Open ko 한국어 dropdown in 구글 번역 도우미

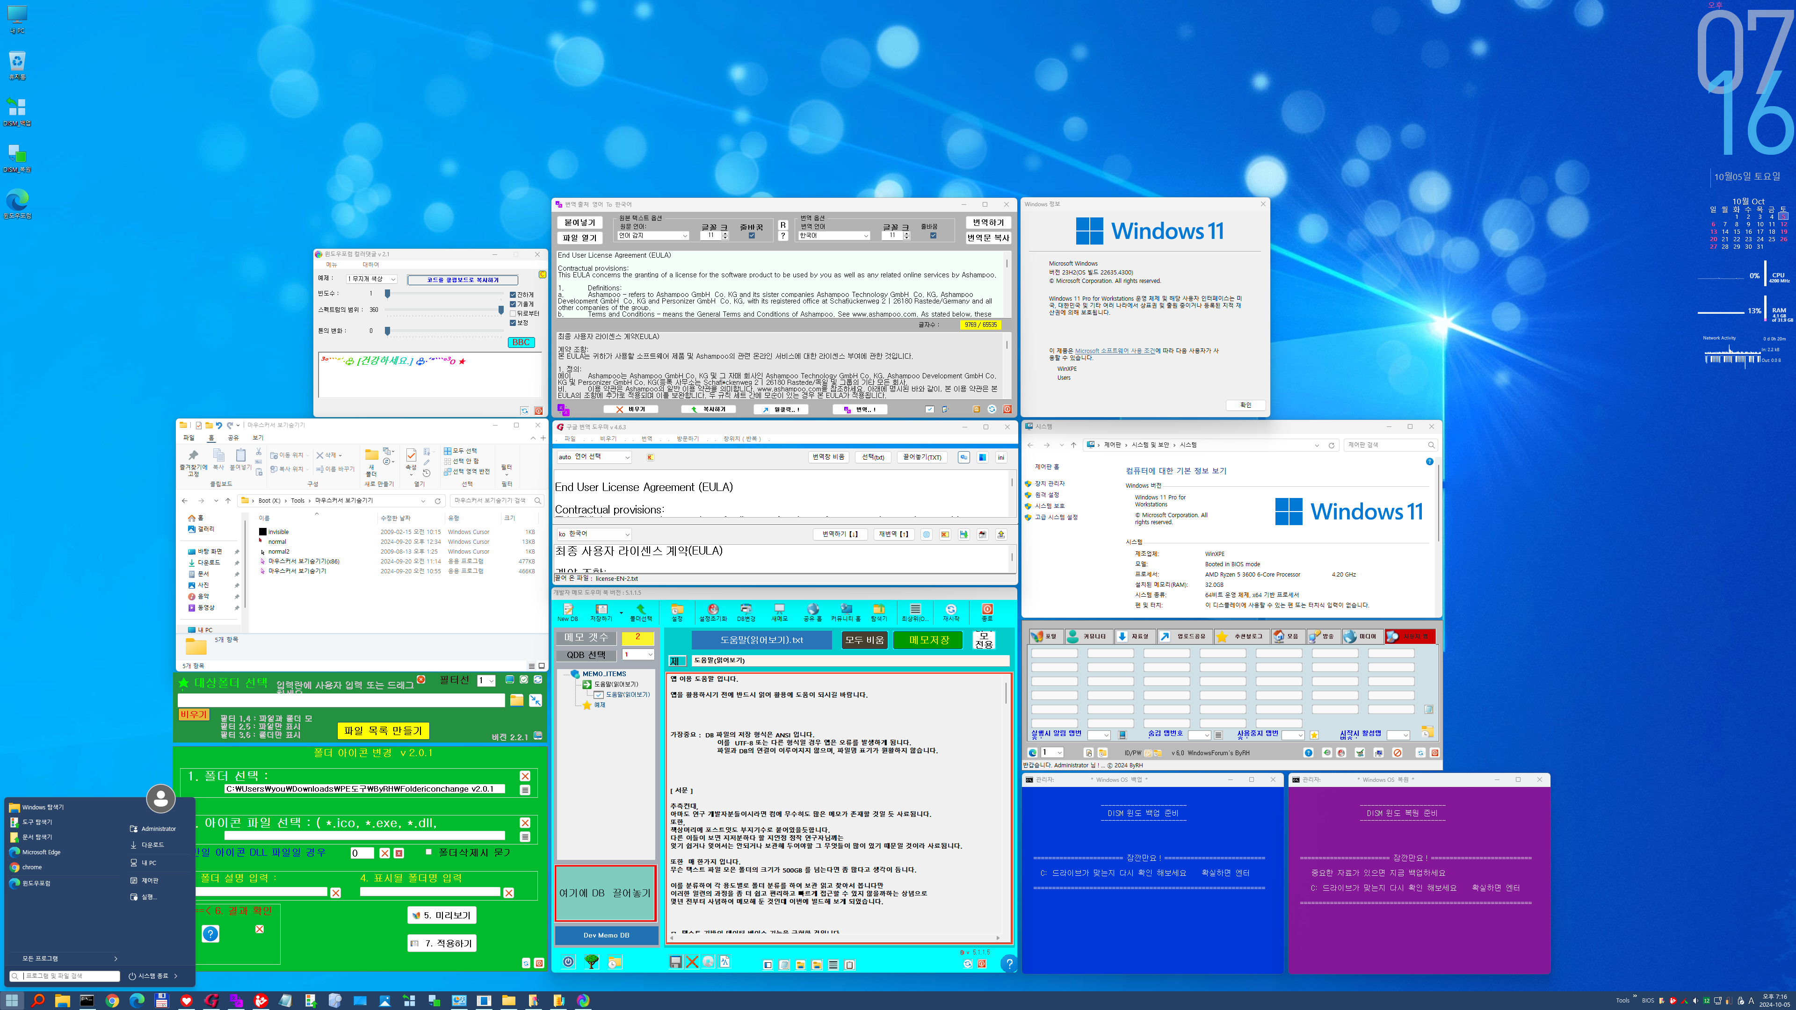594,534
